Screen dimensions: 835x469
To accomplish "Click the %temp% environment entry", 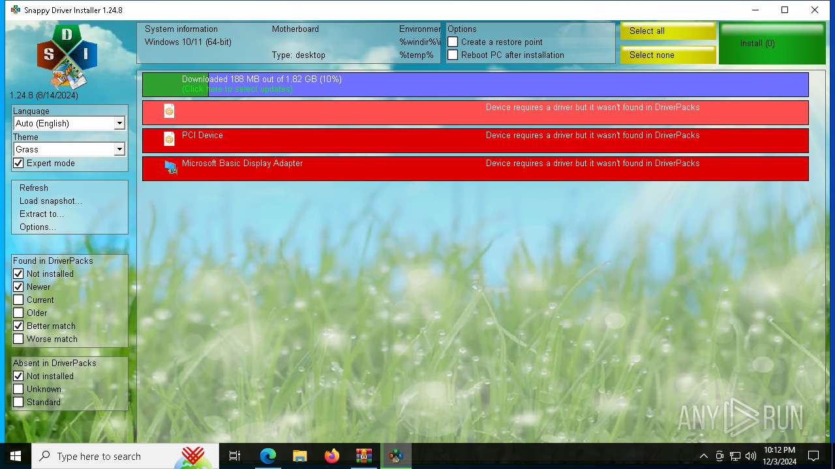I will click(x=416, y=55).
